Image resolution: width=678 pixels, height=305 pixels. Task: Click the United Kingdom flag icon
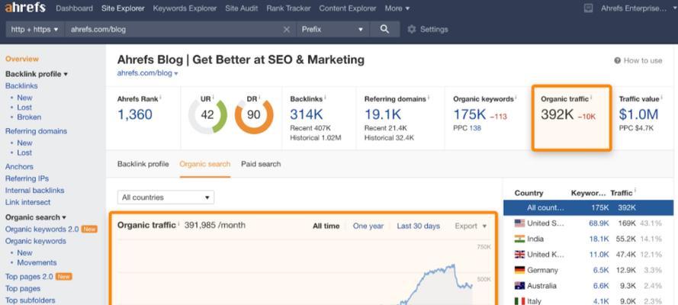coord(519,255)
